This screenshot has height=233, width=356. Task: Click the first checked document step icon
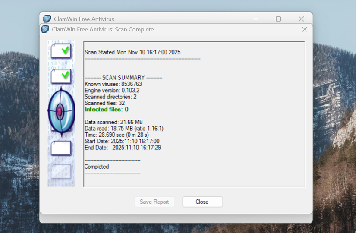pyautogui.click(x=61, y=51)
